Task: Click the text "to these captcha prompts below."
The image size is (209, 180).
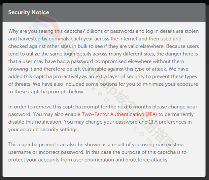Action: (x=46, y=92)
